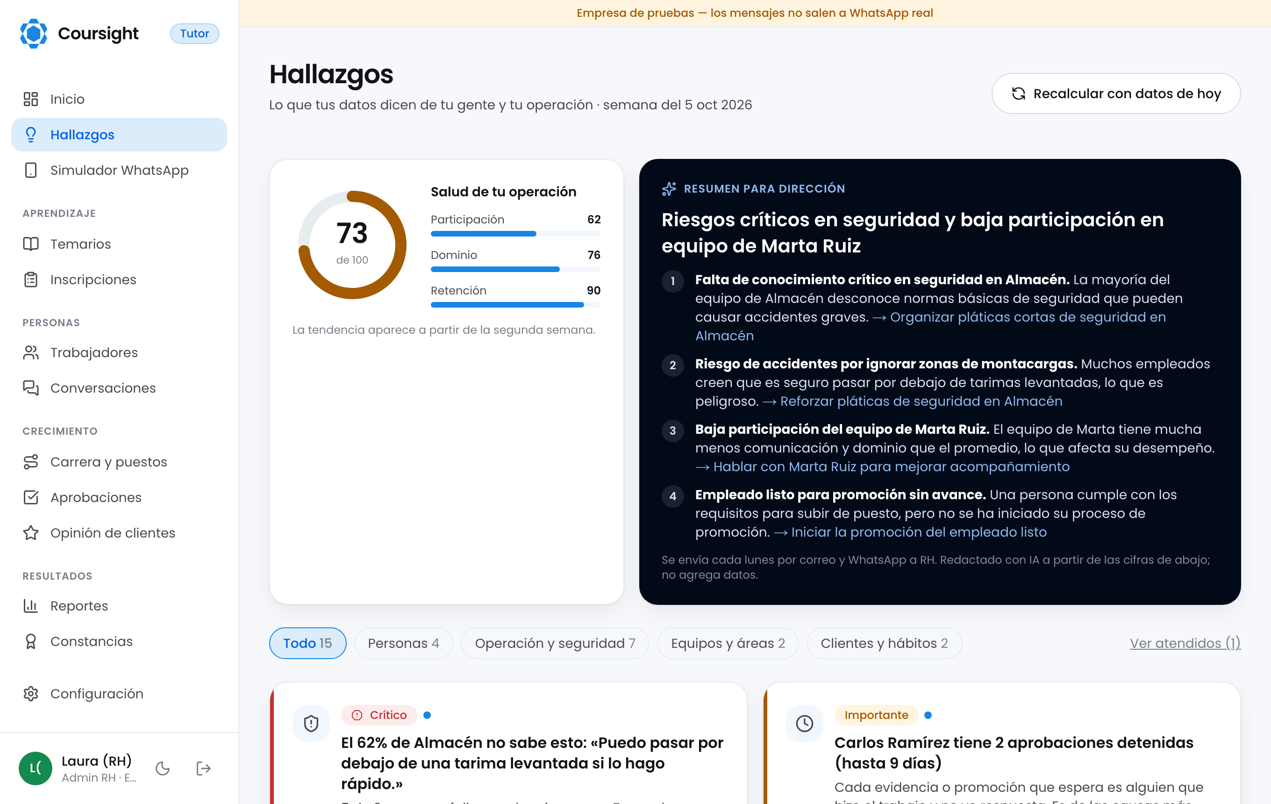Click the sparkle icon beside Resumen para dirección
This screenshot has width=1271, height=804.
669,188
